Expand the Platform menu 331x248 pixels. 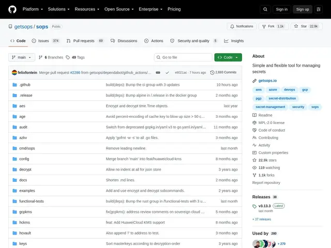pos(33,9)
